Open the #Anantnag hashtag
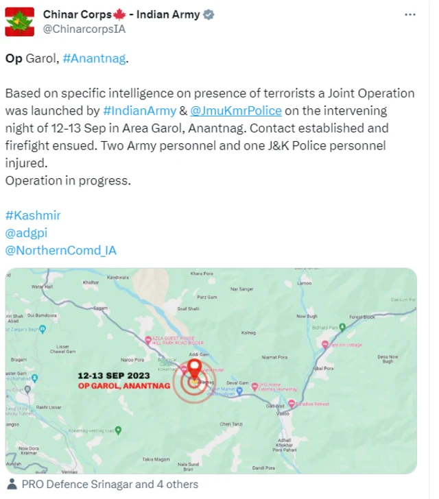Viewport: 439px width, 499px height. pos(94,58)
